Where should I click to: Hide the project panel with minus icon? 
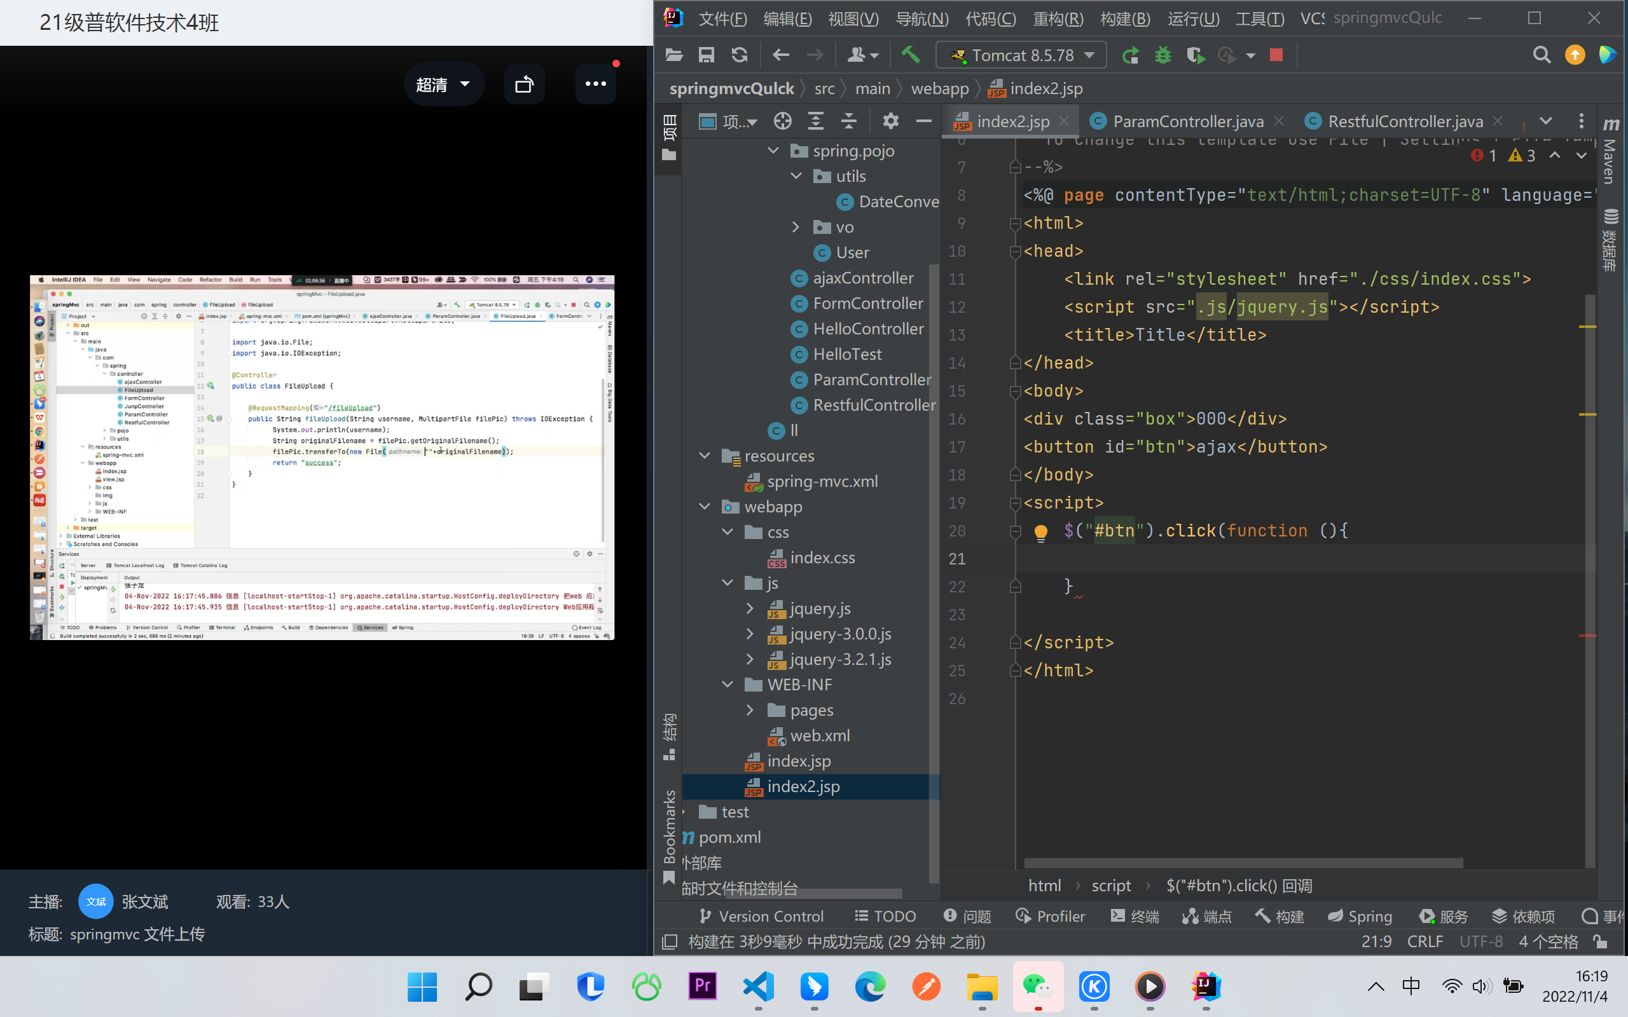[923, 121]
